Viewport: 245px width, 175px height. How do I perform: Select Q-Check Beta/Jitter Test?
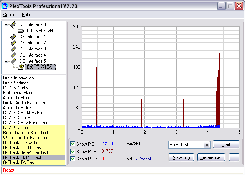click(34, 152)
